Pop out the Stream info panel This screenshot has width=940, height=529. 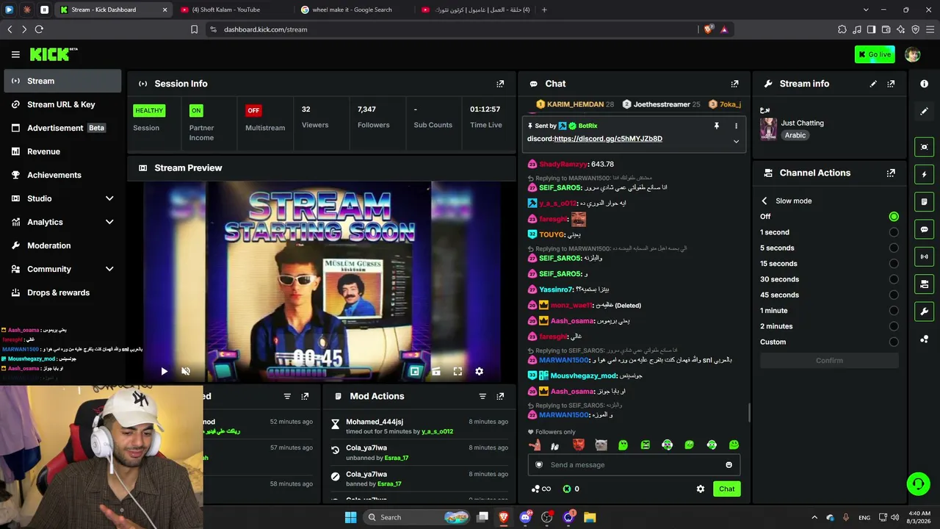pos(891,84)
